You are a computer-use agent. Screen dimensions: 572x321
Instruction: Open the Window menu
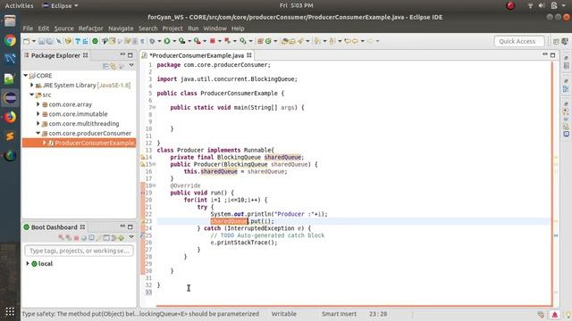(x=214, y=28)
